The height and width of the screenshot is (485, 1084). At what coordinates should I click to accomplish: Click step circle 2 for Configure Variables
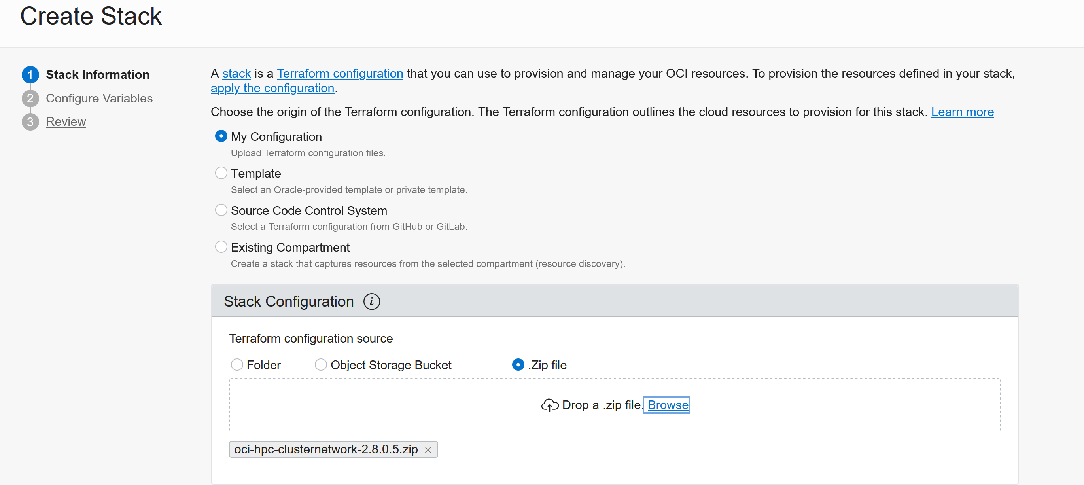pyautogui.click(x=30, y=98)
